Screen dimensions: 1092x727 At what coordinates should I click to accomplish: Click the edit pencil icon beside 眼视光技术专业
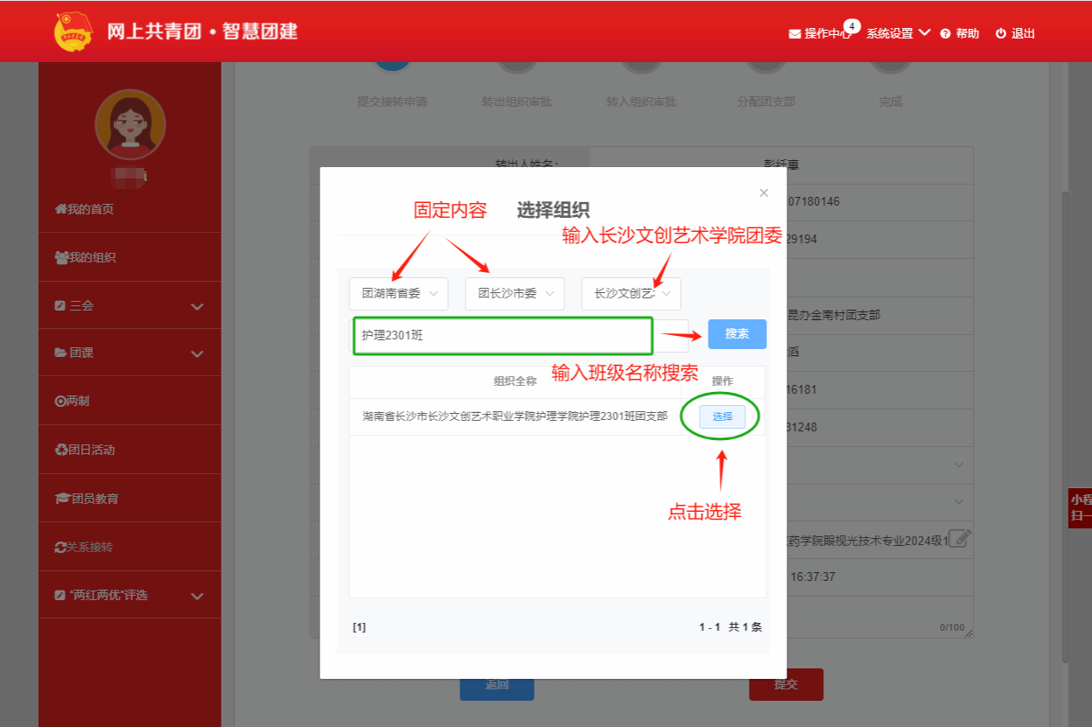[x=960, y=539]
